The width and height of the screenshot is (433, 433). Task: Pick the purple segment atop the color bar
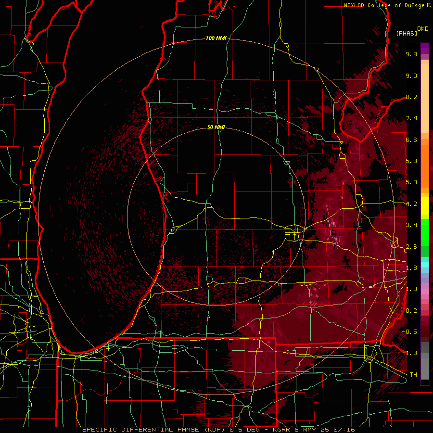(425, 48)
